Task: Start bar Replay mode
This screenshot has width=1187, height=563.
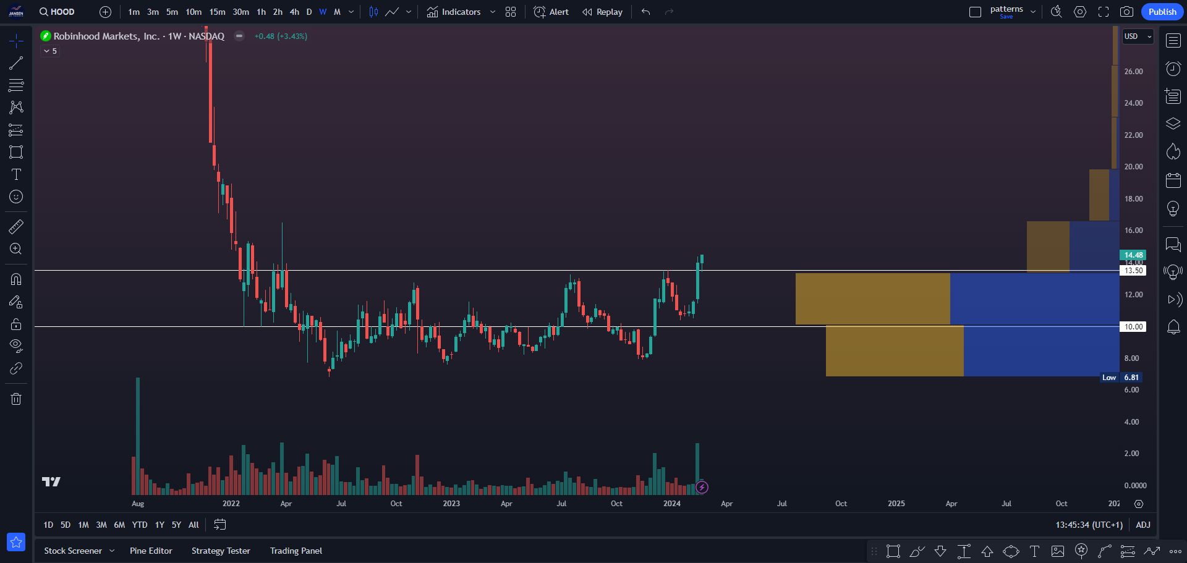Action: coord(602,12)
